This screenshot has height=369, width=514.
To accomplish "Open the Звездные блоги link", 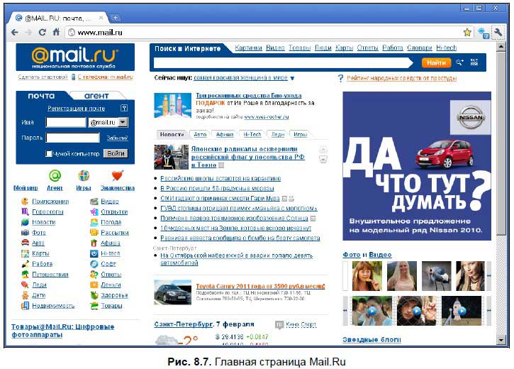I will click(x=371, y=339).
